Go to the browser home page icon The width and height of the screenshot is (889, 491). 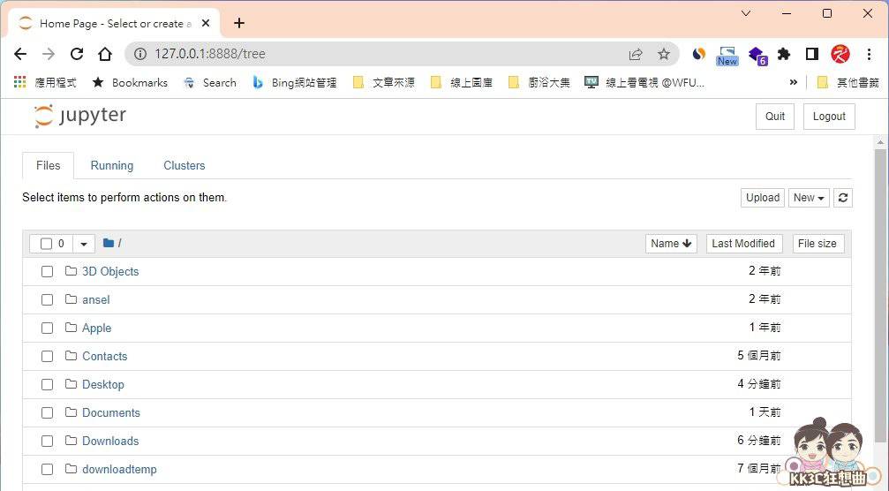(x=105, y=54)
